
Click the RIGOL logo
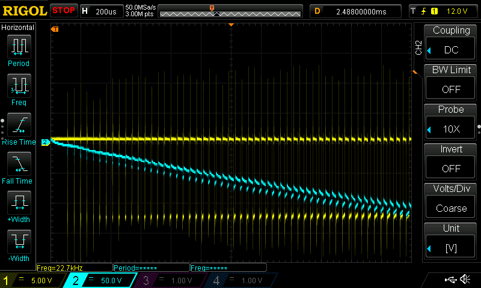coord(25,11)
